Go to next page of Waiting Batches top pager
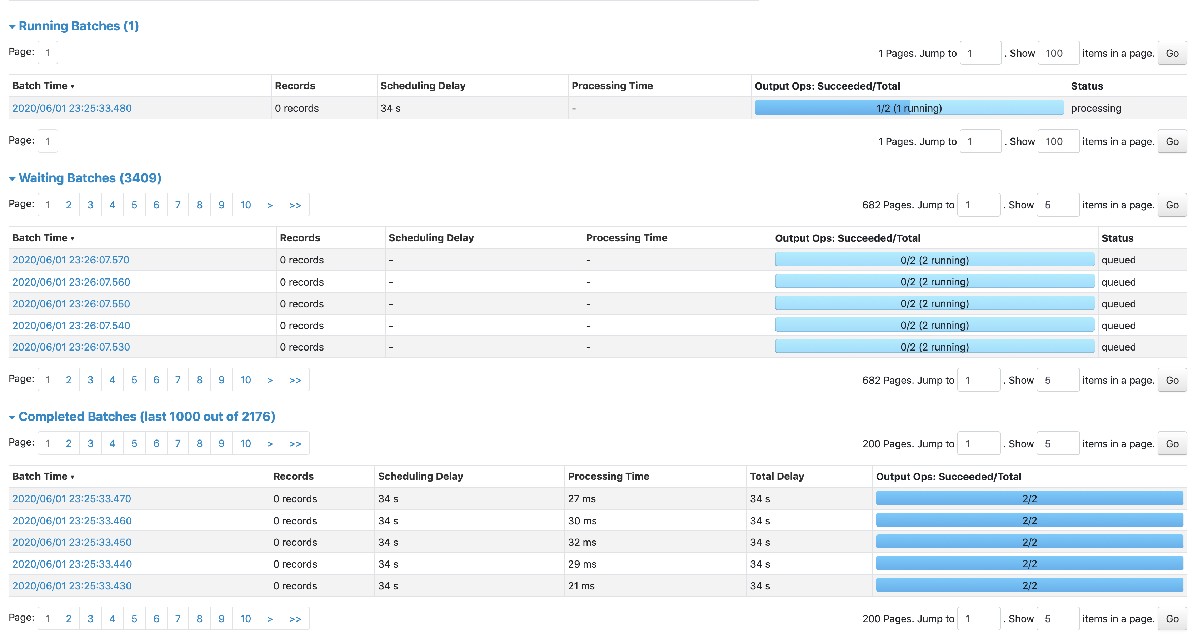Image resolution: width=1198 pixels, height=639 pixels. click(270, 205)
